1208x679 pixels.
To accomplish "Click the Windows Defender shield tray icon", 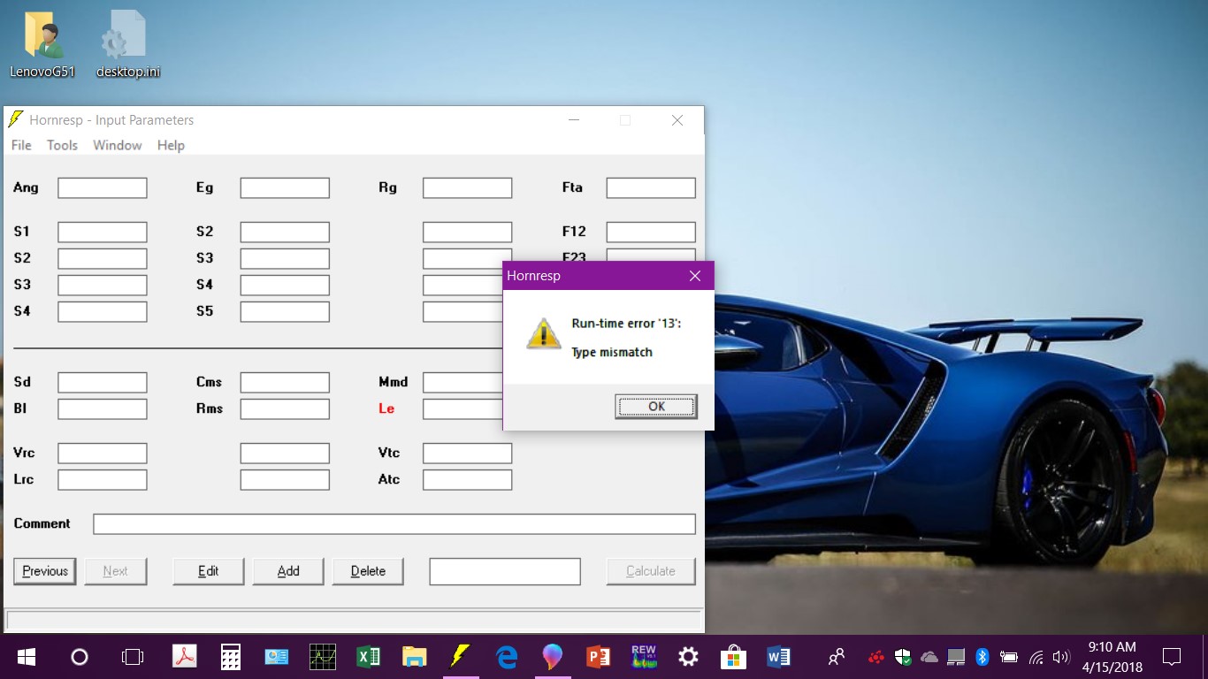I will (x=903, y=657).
